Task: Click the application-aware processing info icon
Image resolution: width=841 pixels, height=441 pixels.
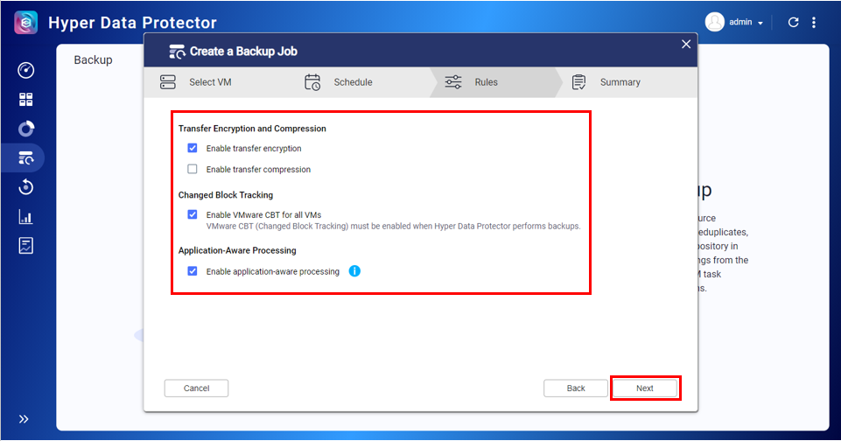Action: point(354,271)
